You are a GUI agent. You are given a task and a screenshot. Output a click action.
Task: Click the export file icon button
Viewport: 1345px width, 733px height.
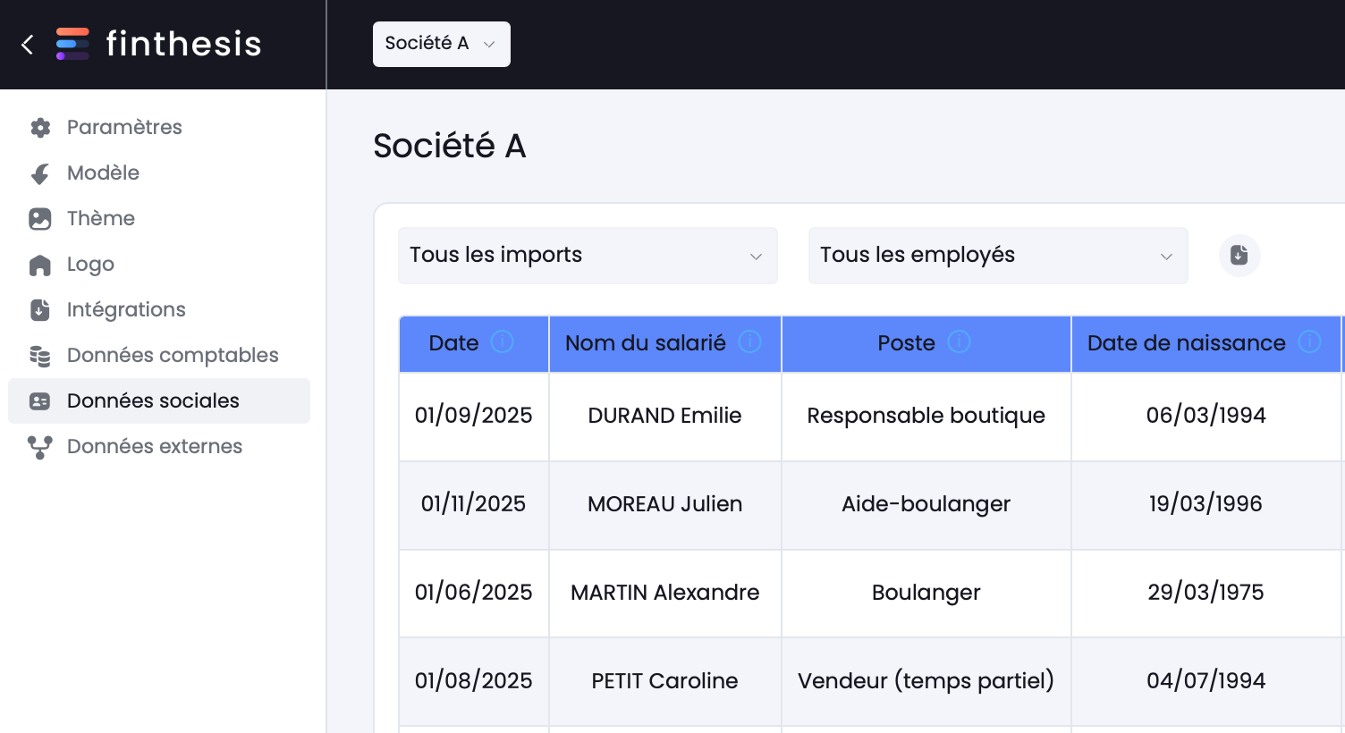click(1239, 256)
